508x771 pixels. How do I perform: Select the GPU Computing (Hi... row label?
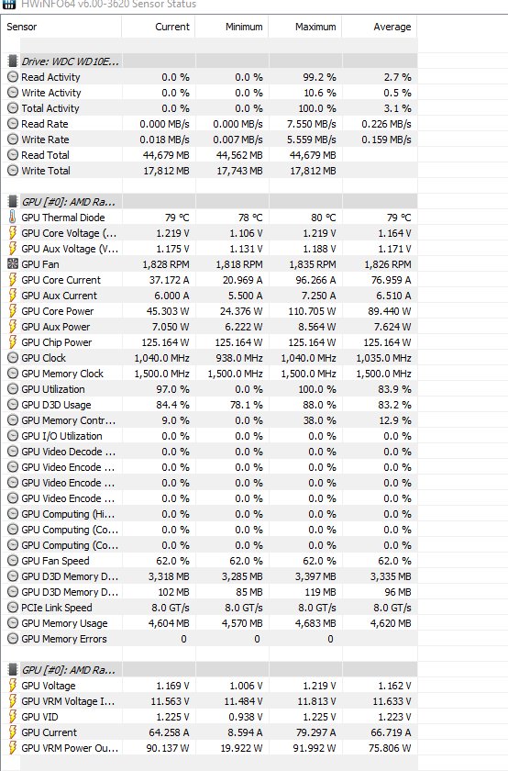tap(68, 514)
